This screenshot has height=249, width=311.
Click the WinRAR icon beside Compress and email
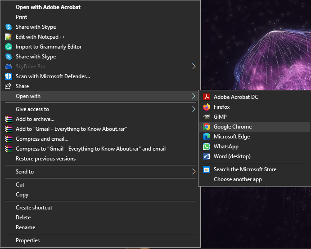[x=9, y=139]
